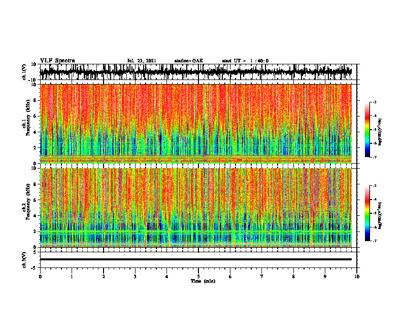Click time axis tick label "3"
The height and width of the screenshot is (310, 402).
pos(135,277)
